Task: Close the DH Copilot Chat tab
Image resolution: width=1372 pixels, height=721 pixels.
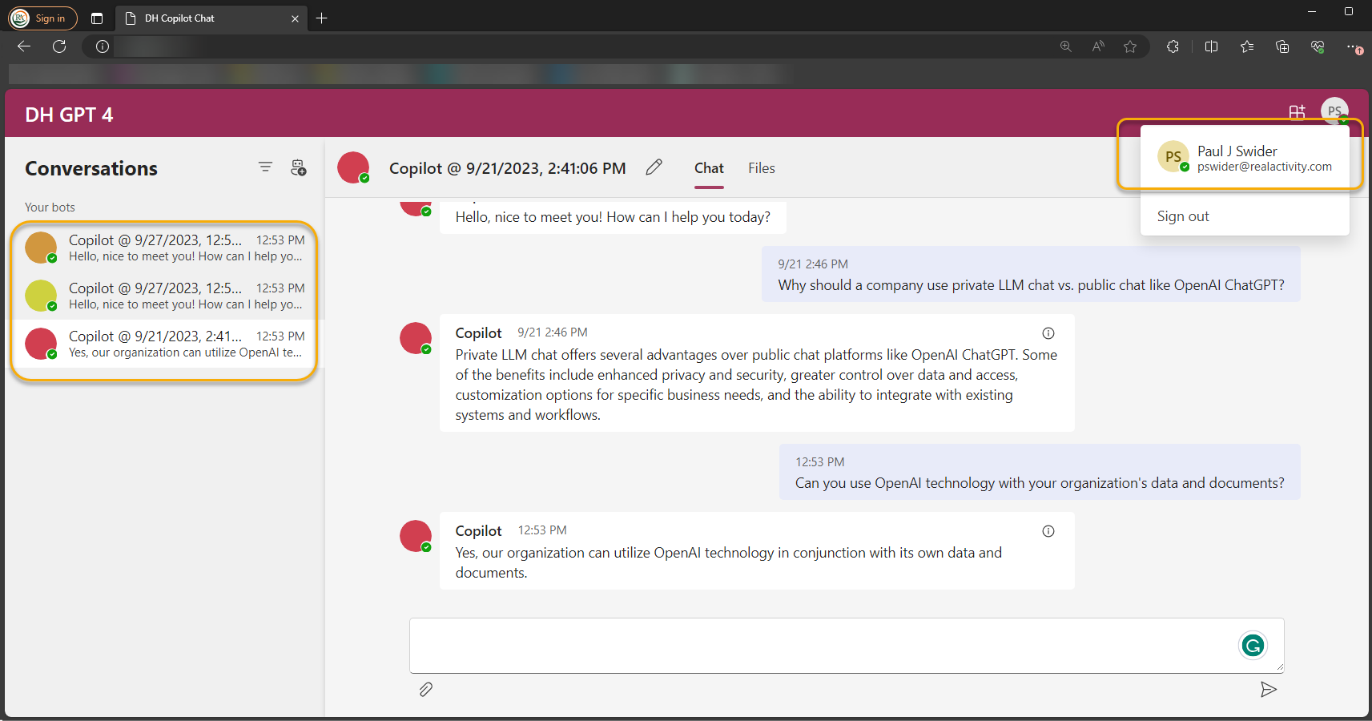Action: click(x=295, y=18)
